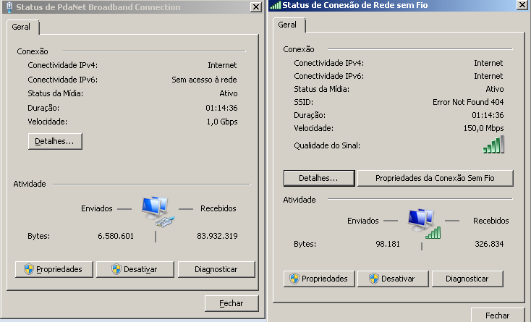This screenshot has width=531, height=322.
Task: Click the PdaNet window title bar icon
Action: click(9, 7)
